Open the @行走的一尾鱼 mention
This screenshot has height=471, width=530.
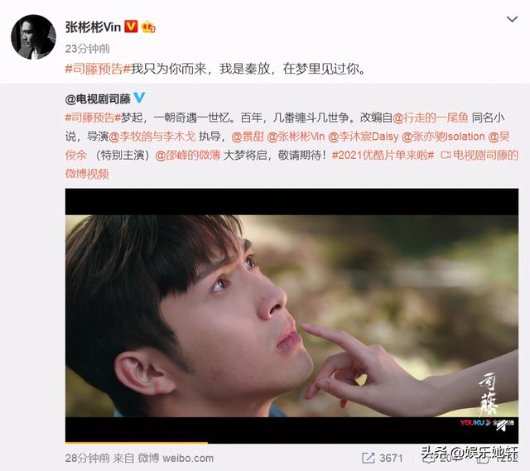pyautogui.click(x=431, y=118)
